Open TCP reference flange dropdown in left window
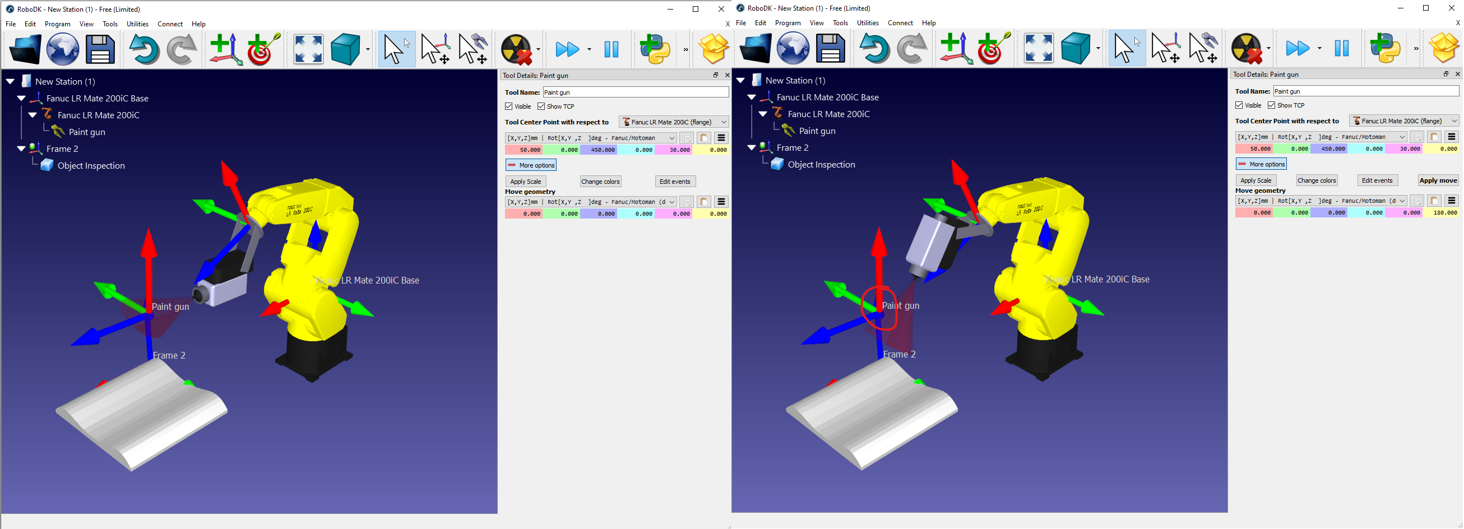The image size is (1464, 529). (674, 122)
